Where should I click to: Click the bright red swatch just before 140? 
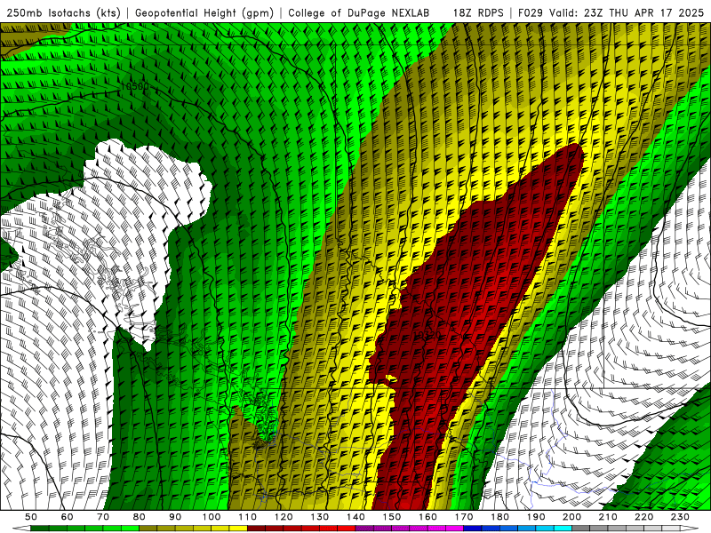(x=347, y=528)
